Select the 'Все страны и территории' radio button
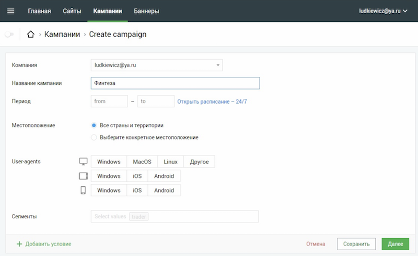This screenshot has height=256, width=418. click(94, 125)
